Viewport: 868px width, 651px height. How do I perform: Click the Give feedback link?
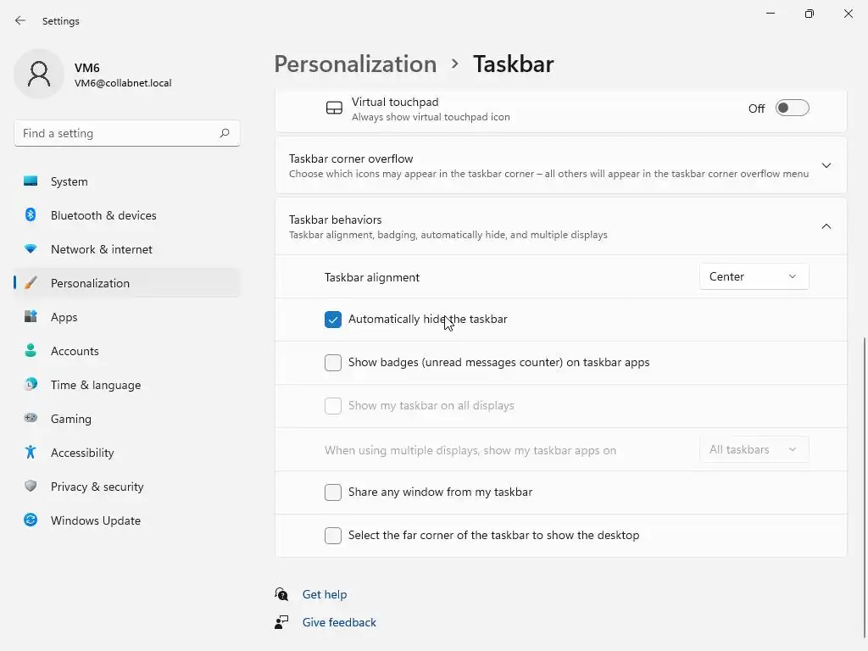[x=339, y=623]
